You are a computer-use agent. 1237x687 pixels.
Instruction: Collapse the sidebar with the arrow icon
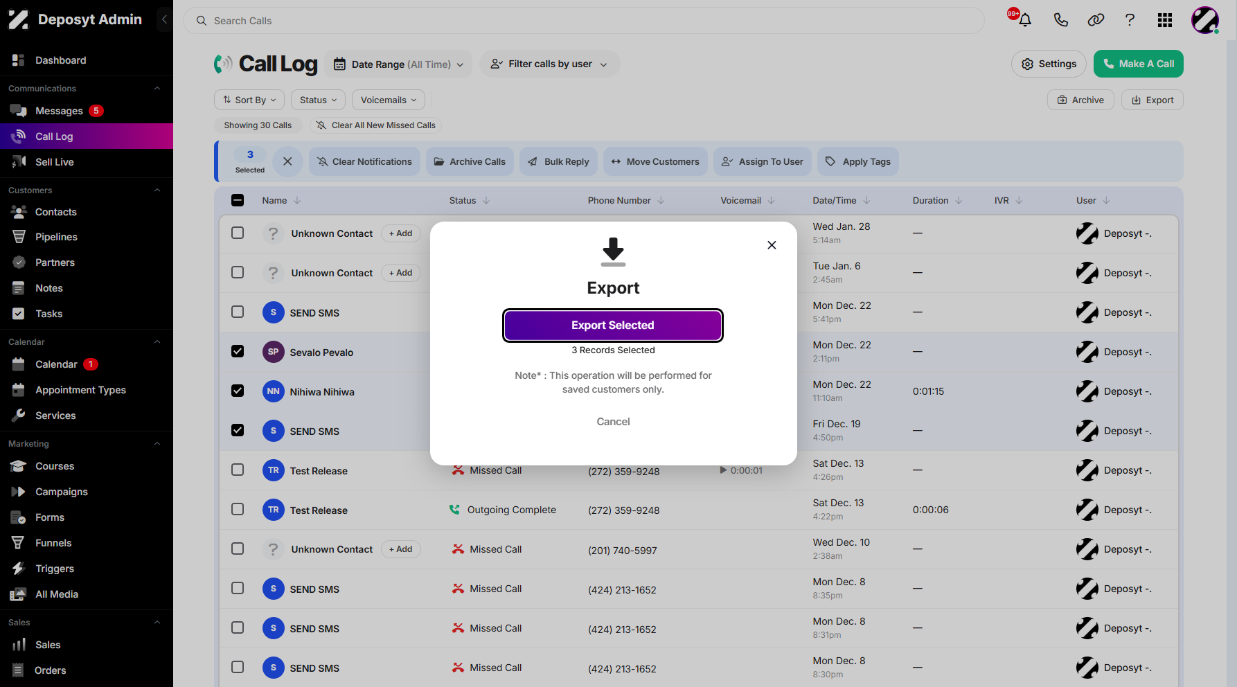[x=164, y=19]
